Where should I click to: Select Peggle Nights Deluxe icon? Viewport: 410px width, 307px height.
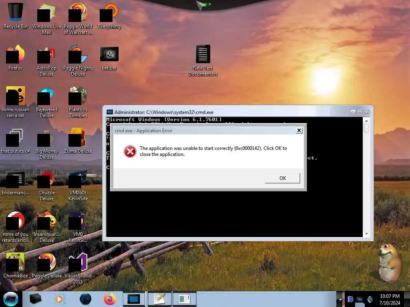(x=78, y=61)
